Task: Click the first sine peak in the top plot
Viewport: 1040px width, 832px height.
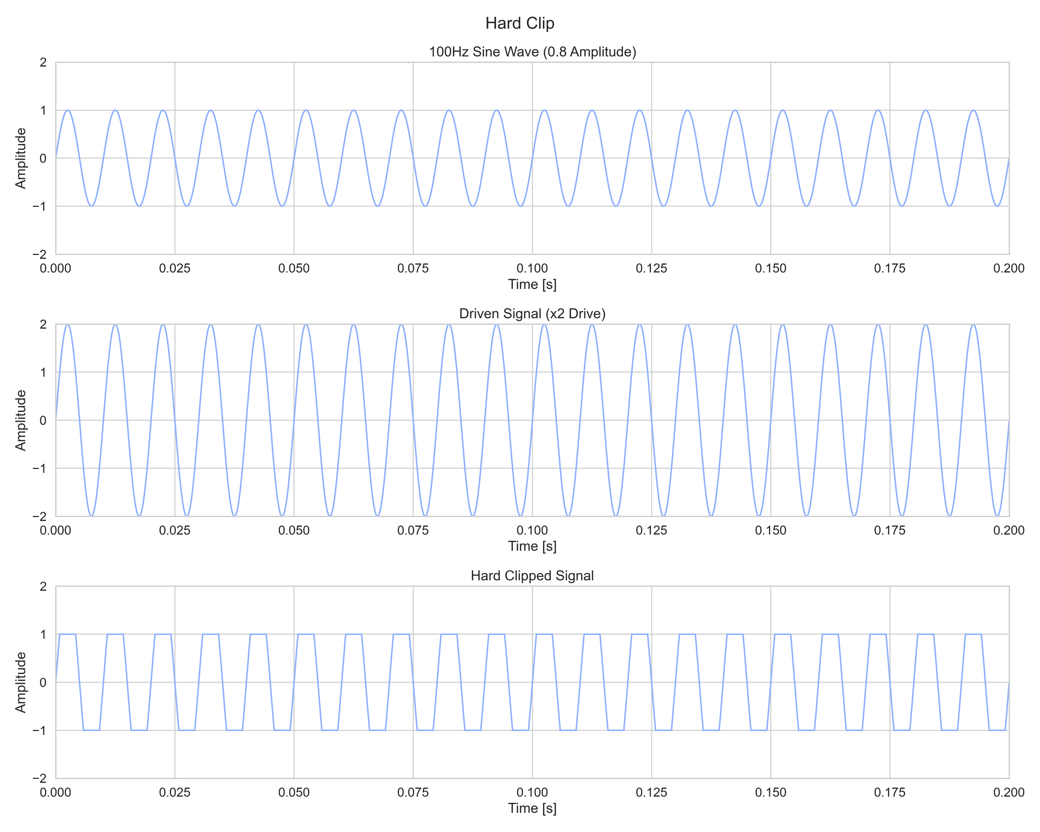Action: pos(67,111)
